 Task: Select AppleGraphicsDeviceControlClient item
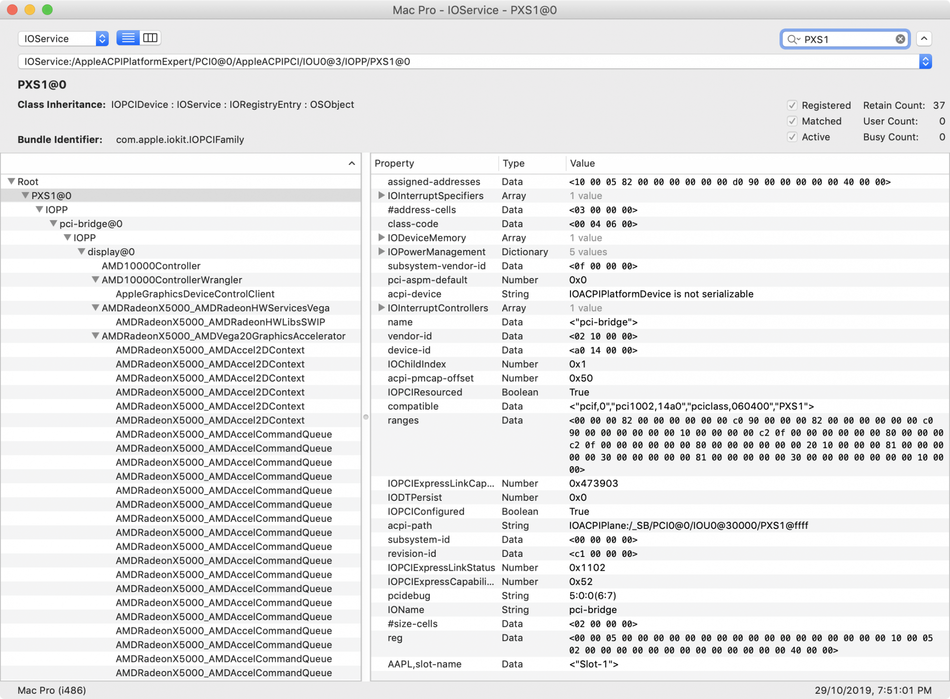195,294
